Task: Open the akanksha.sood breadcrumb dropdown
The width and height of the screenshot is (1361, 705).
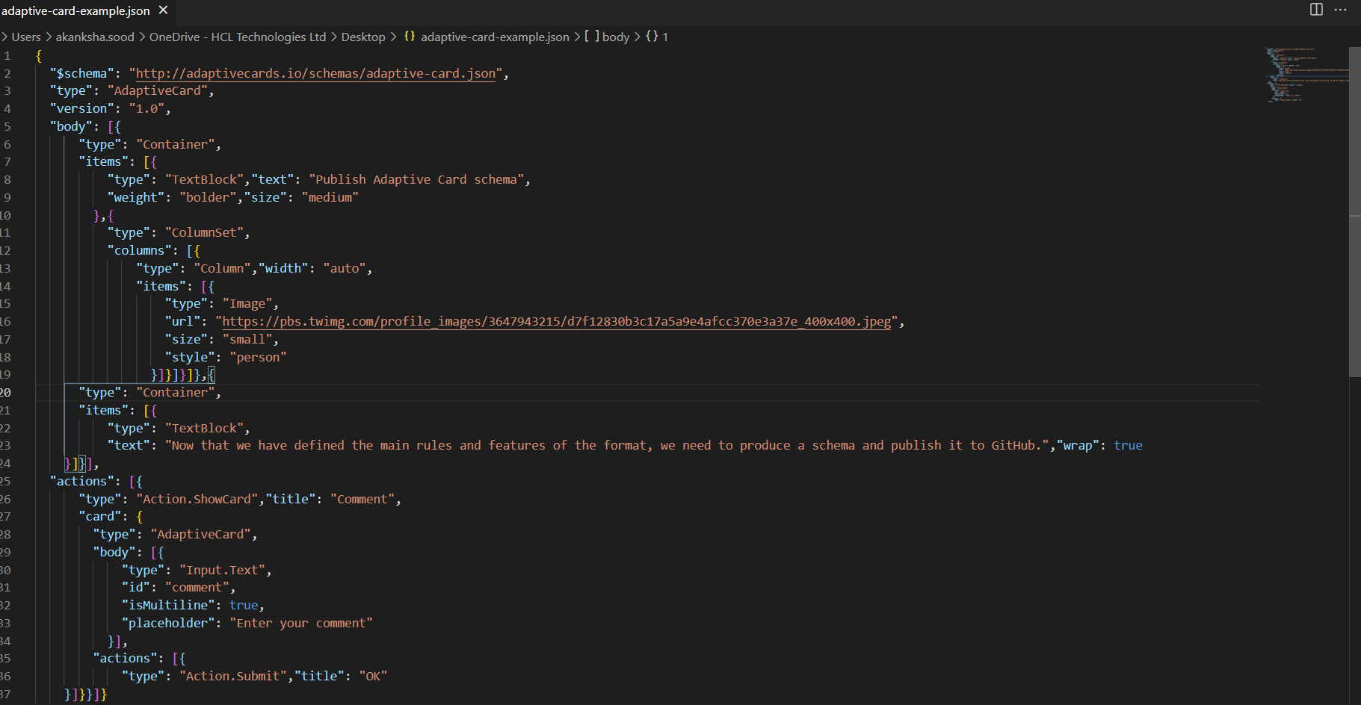Action: (94, 36)
